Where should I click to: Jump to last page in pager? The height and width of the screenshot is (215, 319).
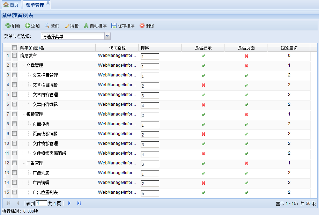(x=79, y=203)
